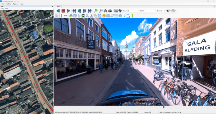Viewport: 216px width, 114px height.
Task: Activate the arrow pointer selection tool
Action: (x=57, y=16)
